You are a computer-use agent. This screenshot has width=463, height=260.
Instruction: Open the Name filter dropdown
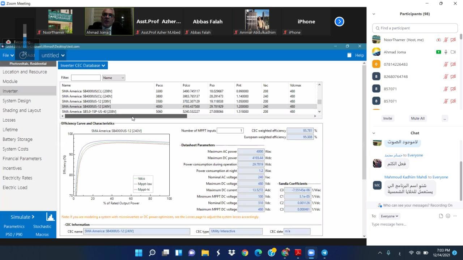(114, 78)
